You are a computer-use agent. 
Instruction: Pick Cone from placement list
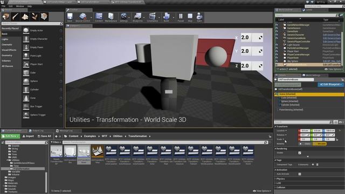tap(43, 98)
